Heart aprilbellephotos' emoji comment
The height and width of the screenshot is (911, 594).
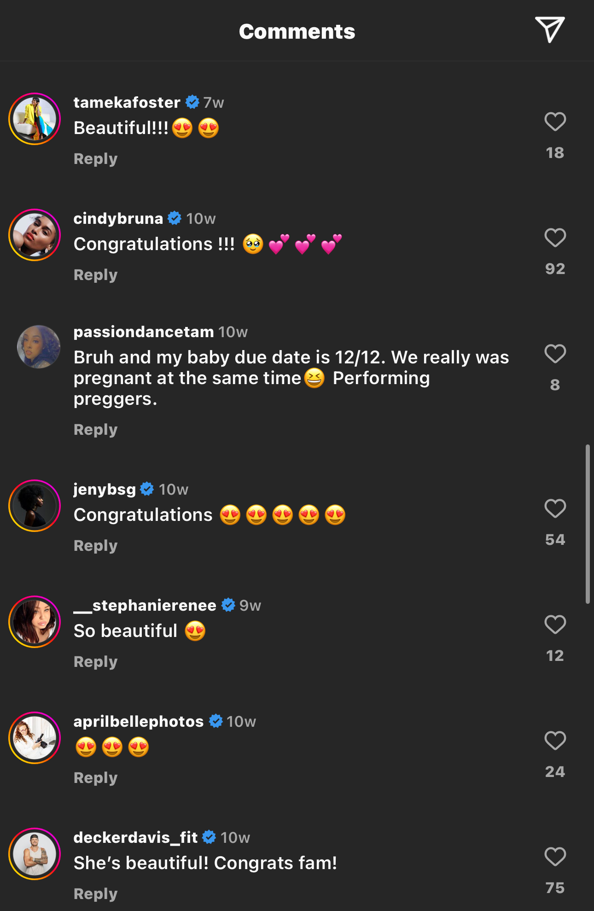[x=555, y=741]
